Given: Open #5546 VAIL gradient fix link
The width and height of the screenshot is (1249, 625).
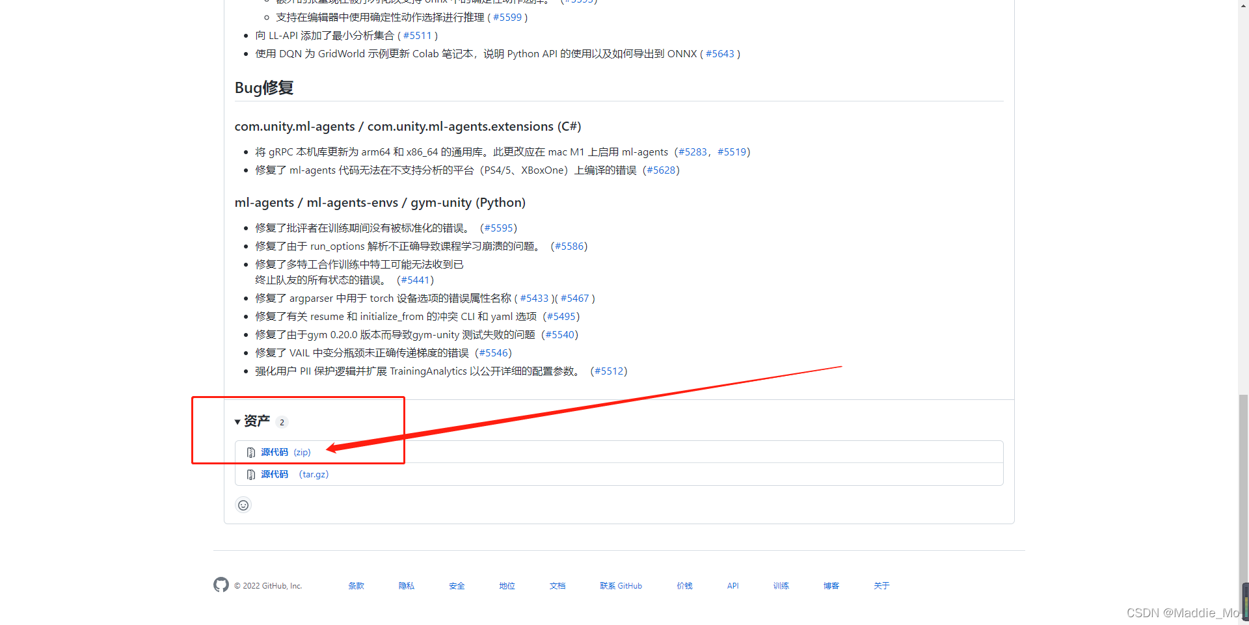Looking at the screenshot, I should tap(493, 353).
